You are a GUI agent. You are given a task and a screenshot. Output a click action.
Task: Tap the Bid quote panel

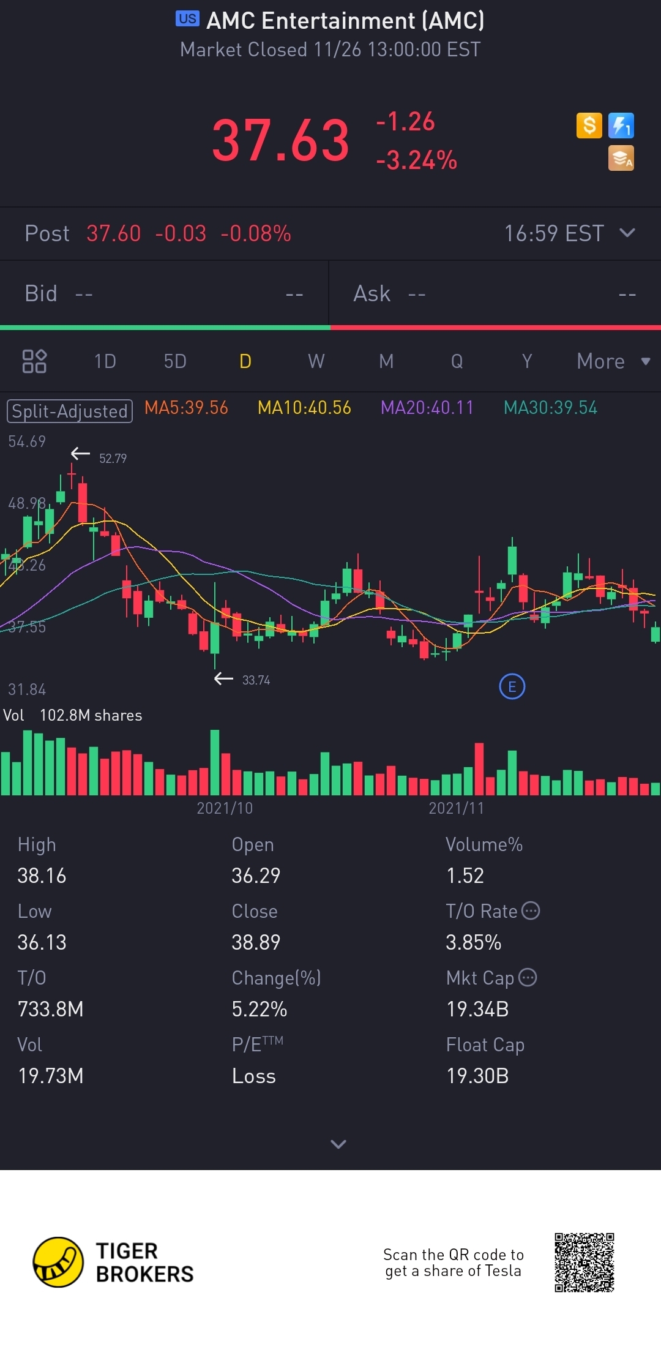click(164, 294)
